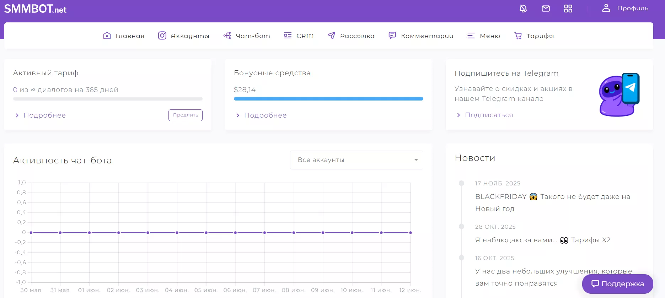Click the Instagram Аккаунты icon

(162, 36)
